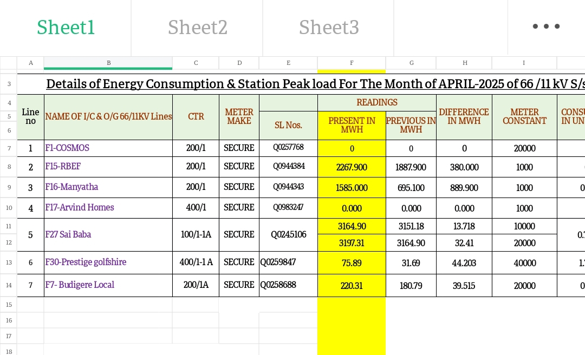Screen dimensions: 585x355
Task: Switch to the Sheet1 tab
Action: tap(66, 27)
